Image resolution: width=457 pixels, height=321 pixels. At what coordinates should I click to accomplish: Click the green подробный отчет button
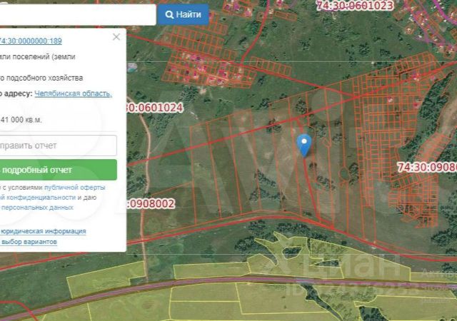point(58,170)
